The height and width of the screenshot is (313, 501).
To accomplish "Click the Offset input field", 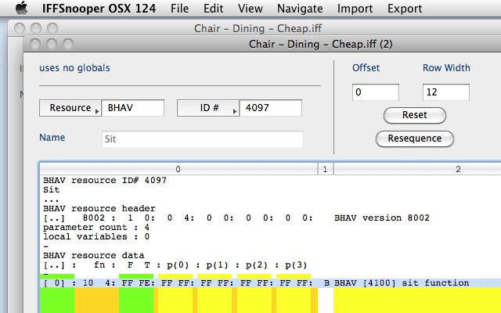I will point(375,92).
